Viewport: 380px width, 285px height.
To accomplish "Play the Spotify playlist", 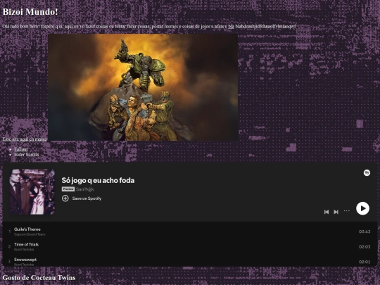I will pyautogui.click(x=362, y=208).
